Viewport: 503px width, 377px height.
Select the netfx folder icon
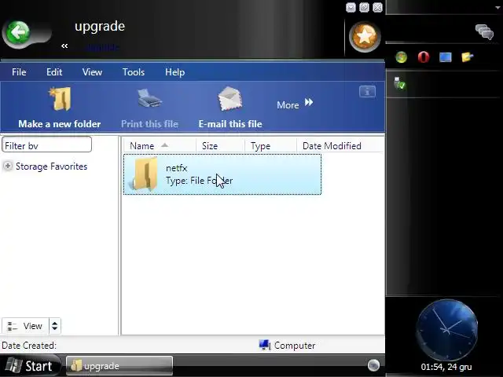point(145,174)
